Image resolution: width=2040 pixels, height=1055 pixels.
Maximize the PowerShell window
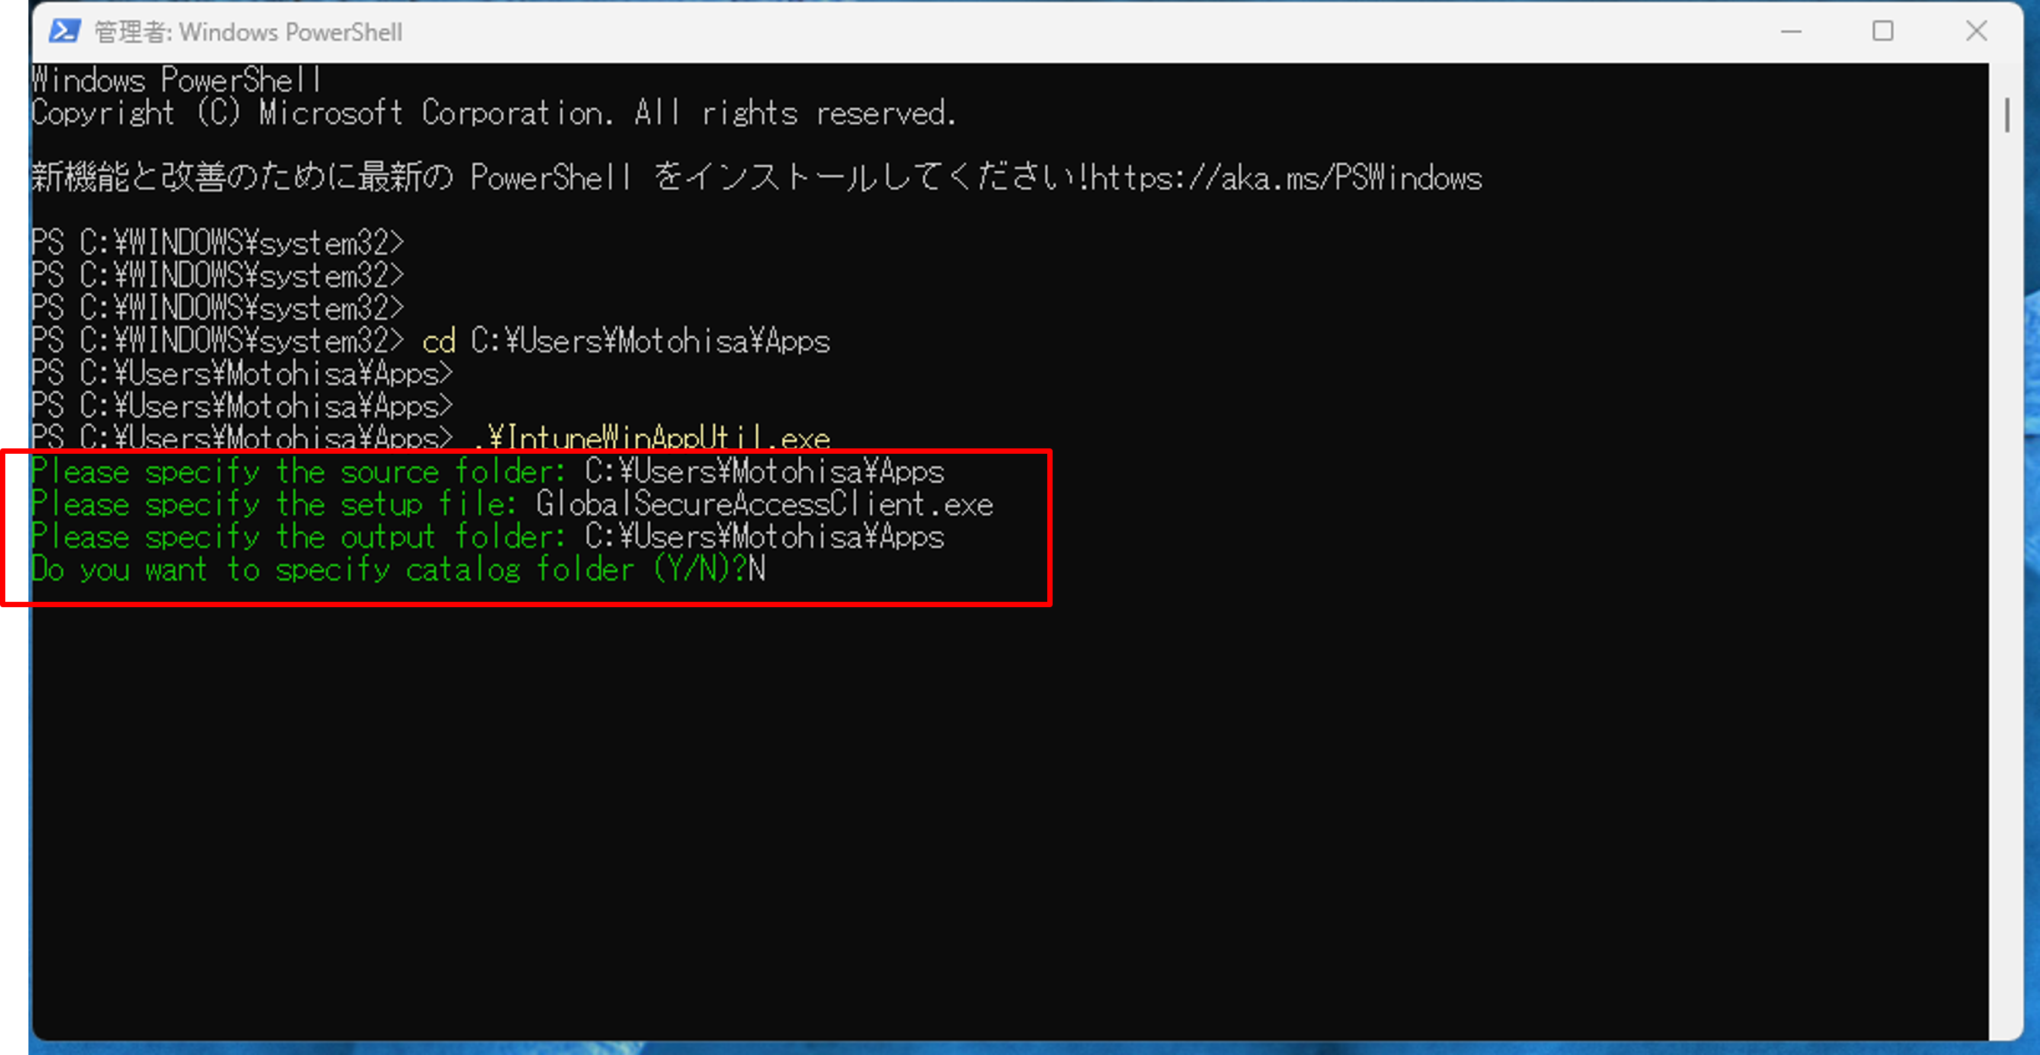1882,31
